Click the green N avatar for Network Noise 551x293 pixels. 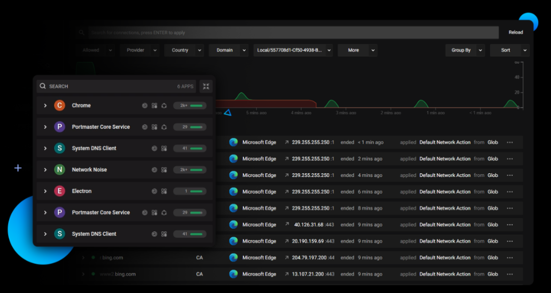59,170
